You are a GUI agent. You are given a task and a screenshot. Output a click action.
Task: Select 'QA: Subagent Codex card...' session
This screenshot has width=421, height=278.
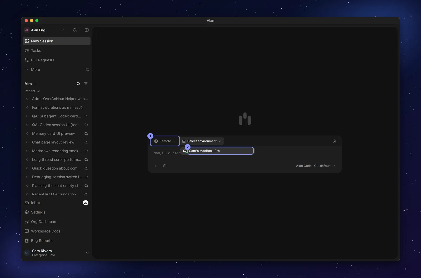[57, 116]
